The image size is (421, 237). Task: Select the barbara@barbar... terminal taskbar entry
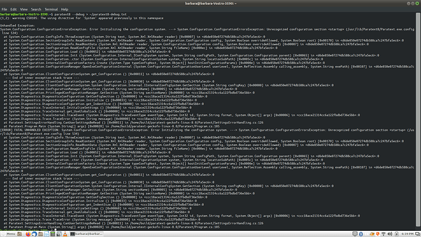[x=87, y=234]
